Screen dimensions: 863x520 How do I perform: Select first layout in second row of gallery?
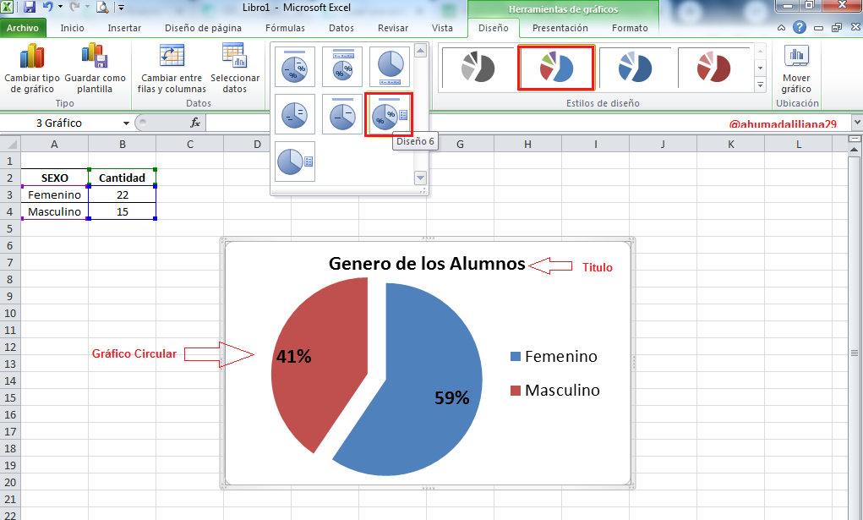click(294, 114)
